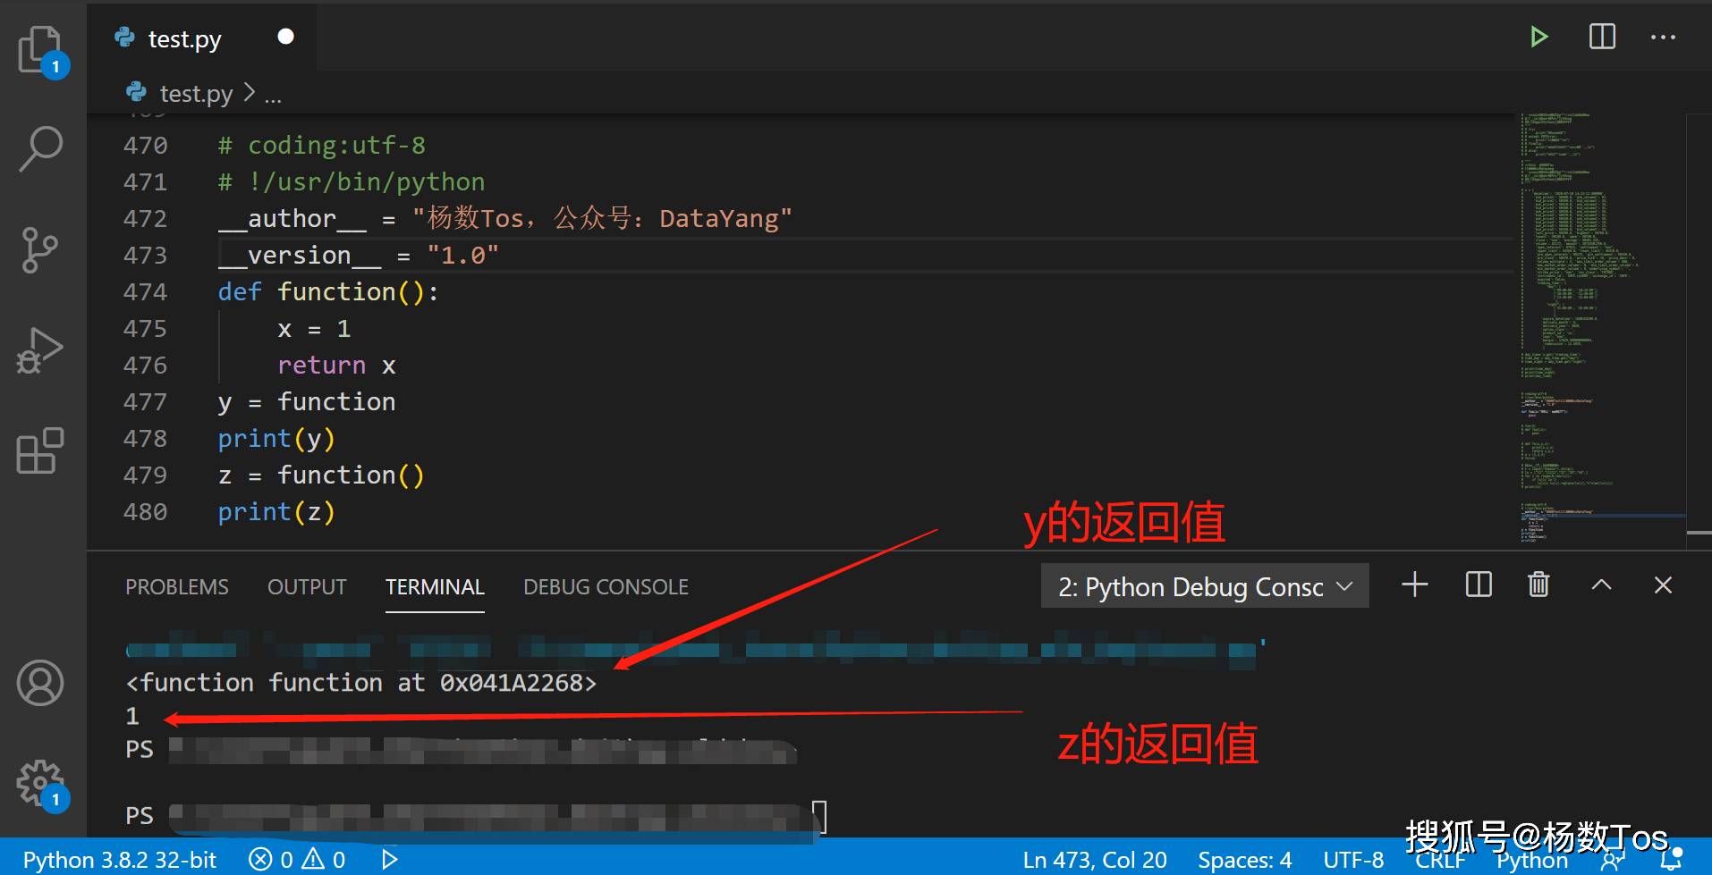Image resolution: width=1712 pixels, height=875 pixels.
Task: Switch to the PROBLEMS tab
Action: click(177, 587)
